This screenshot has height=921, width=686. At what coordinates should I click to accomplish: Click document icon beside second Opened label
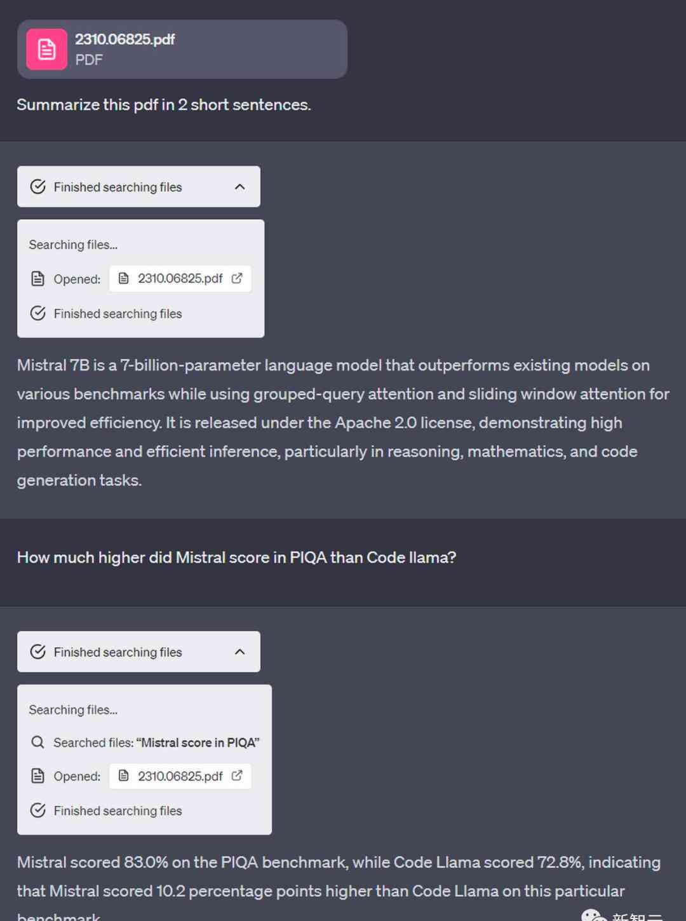tap(38, 776)
